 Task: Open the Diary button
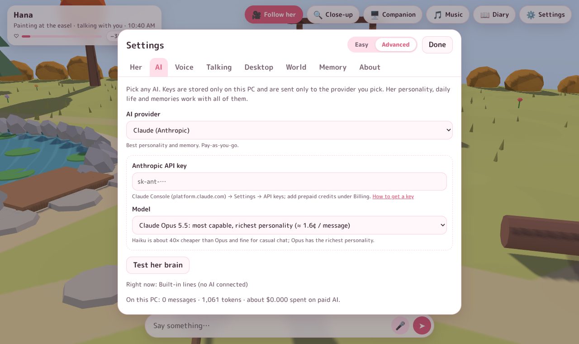coord(494,14)
